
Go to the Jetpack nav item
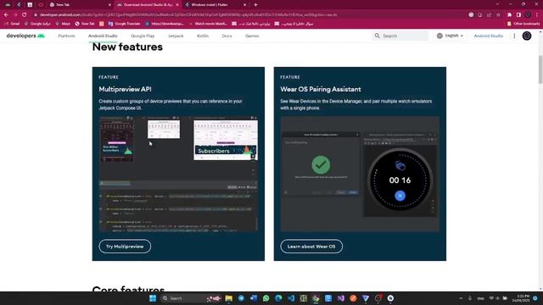[x=176, y=36]
